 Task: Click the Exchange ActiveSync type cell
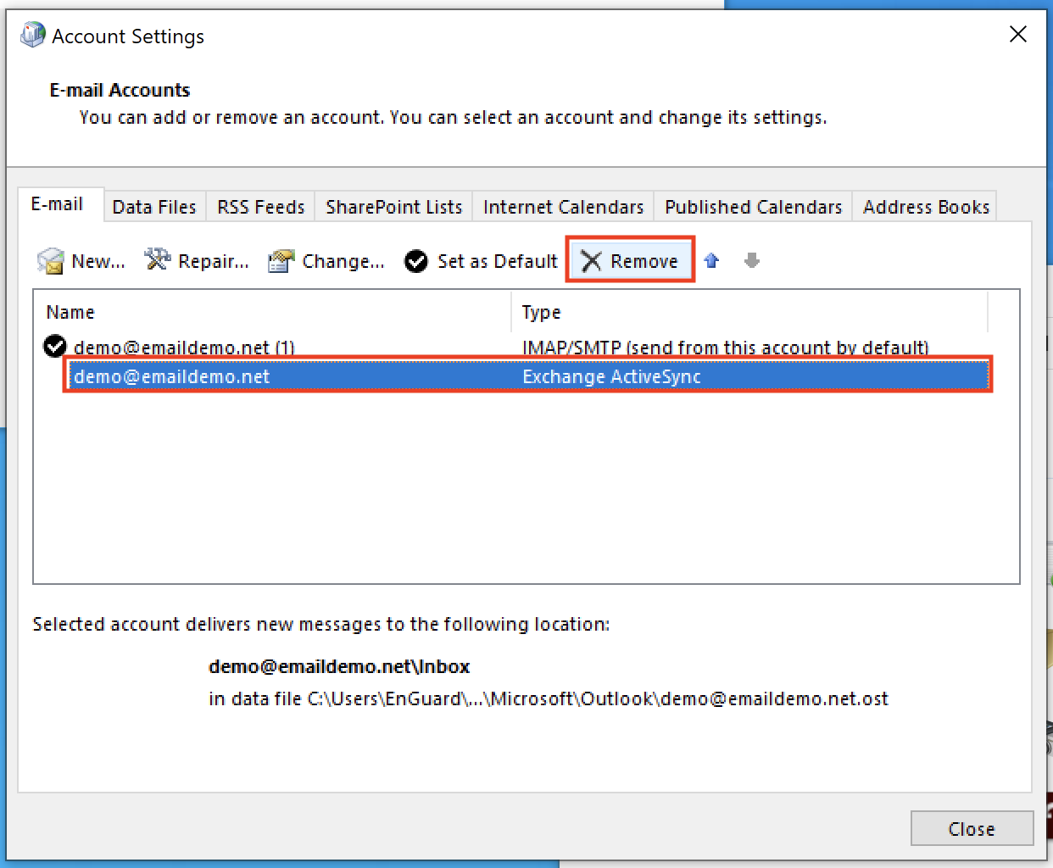[611, 376]
